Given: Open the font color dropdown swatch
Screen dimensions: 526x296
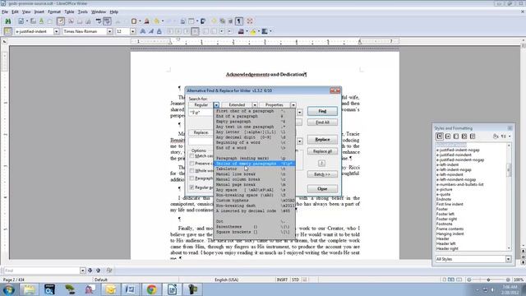Looking at the screenshot, I should tap(247, 31).
